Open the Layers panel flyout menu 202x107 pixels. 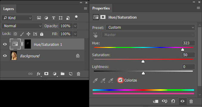[86, 9]
